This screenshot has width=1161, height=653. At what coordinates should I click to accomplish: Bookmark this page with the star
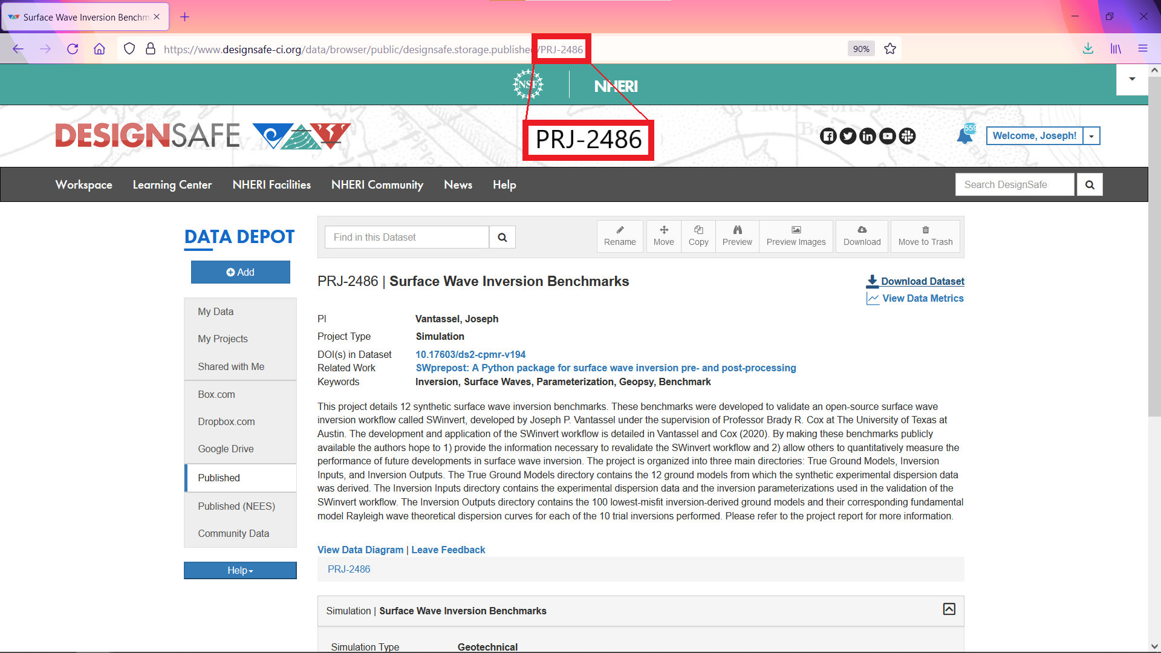click(890, 49)
